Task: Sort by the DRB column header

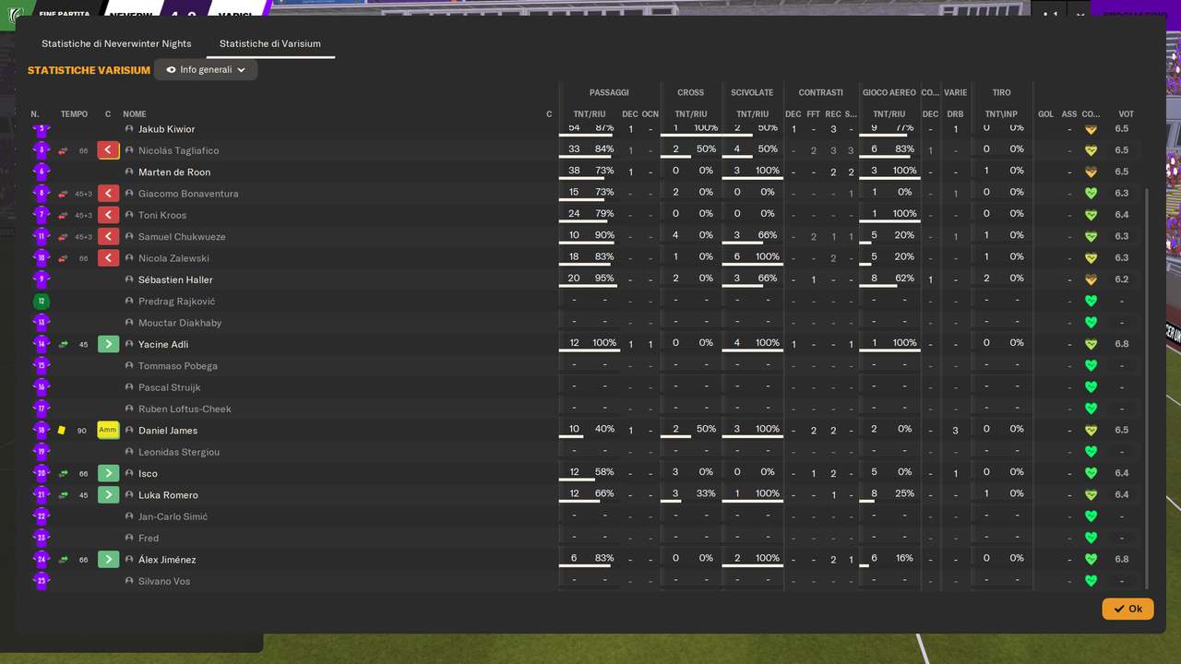Action: point(955,114)
